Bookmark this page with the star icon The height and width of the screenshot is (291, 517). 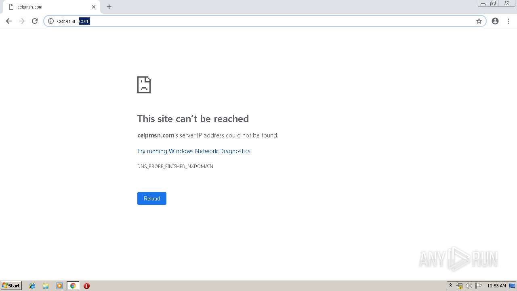(479, 21)
